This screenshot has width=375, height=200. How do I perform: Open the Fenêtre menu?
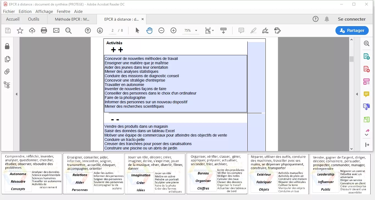pyautogui.click(x=63, y=11)
